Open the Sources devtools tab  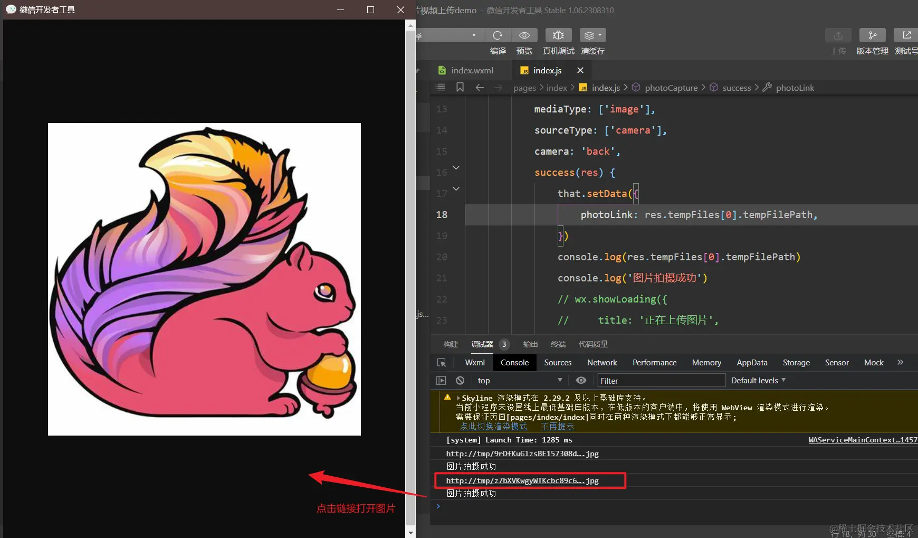pyautogui.click(x=558, y=363)
